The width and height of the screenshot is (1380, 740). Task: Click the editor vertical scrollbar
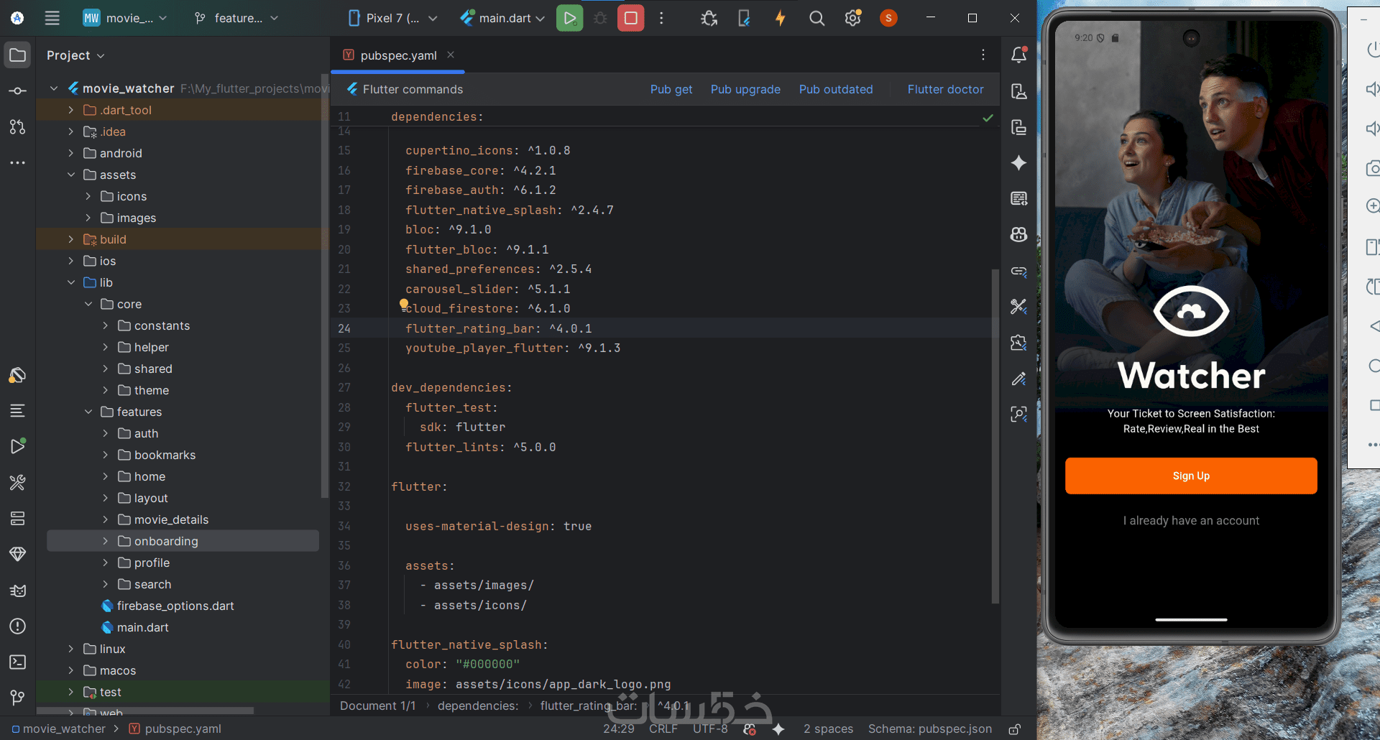click(995, 435)
